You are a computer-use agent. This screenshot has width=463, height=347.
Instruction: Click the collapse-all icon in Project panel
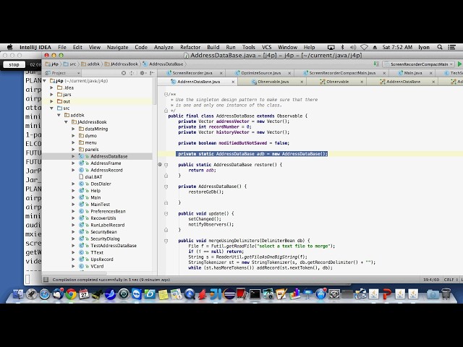132,73
